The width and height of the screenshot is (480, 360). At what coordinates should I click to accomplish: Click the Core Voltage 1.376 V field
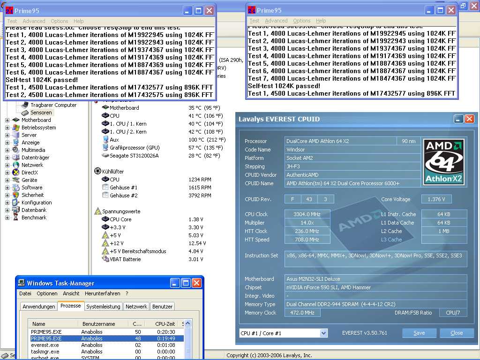pos(436,199)
